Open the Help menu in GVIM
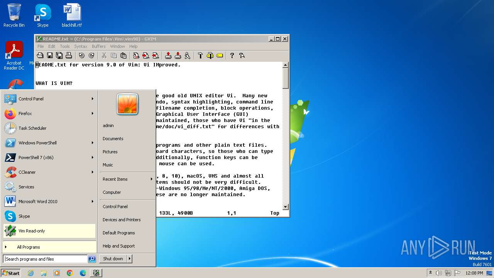The image size is (494, 278). click(133, 46)
